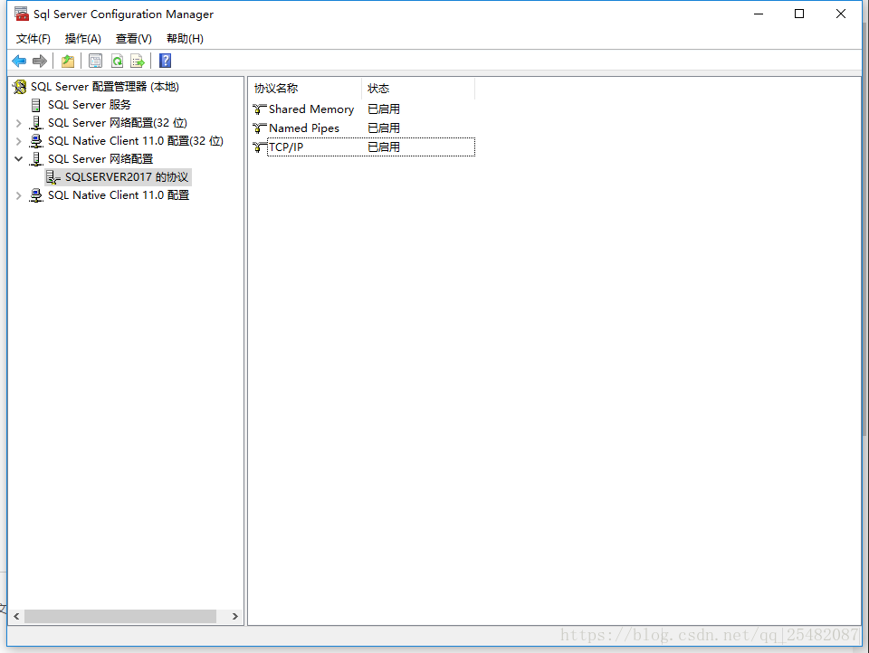The width and height of the screenshot is (869, 653).
Task: Open the 操作(A) menu
Action: [83, 39]
